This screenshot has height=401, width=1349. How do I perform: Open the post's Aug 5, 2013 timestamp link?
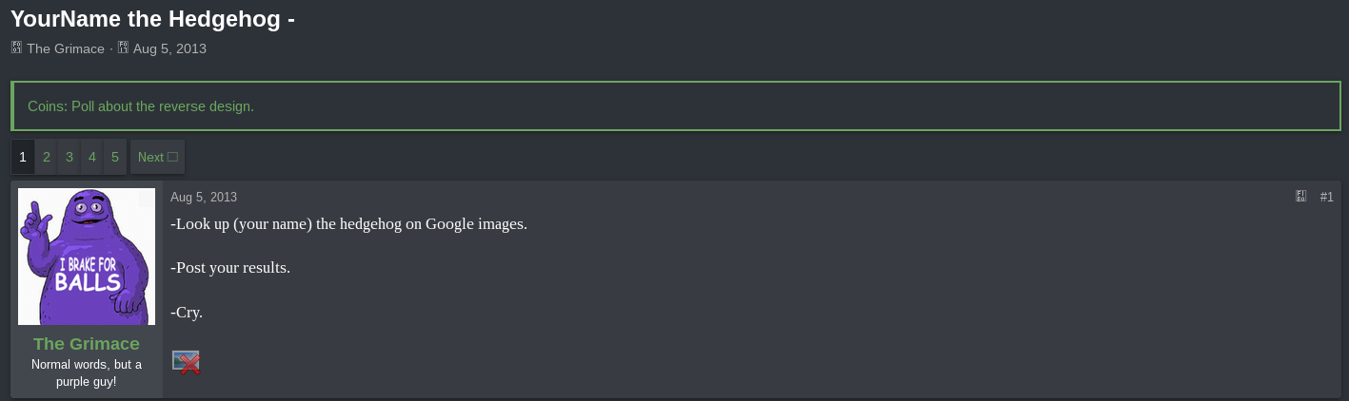click(x=204, y=197)
